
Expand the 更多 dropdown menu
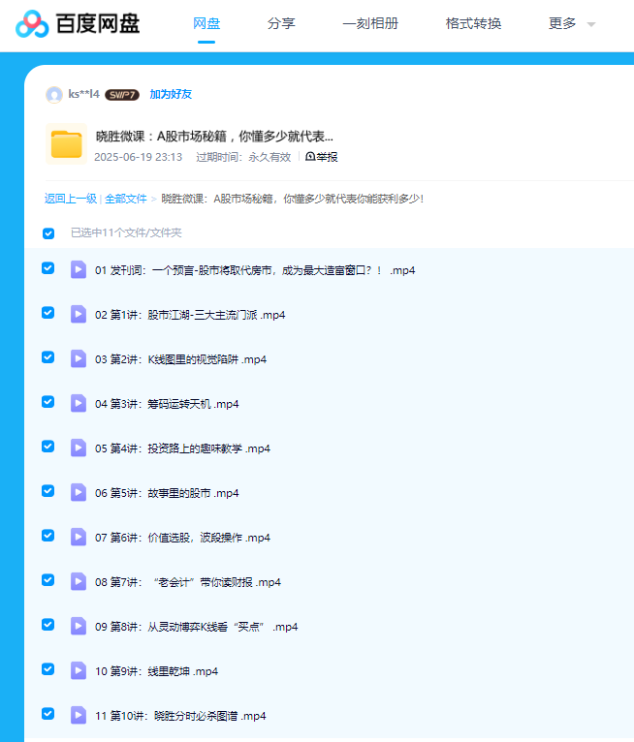coord(571,23)
